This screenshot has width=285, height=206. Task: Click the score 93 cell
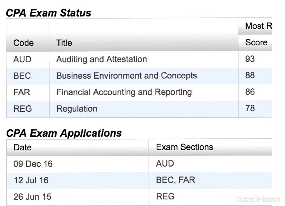coord(250,59)
